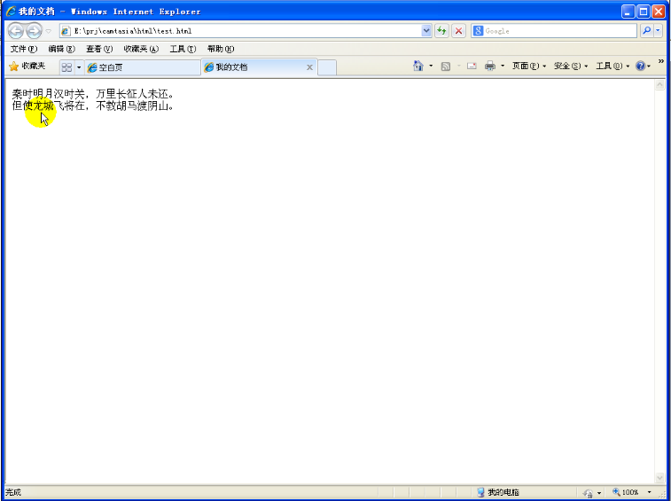Open Quick Tabs grid view

click(66, 67)
